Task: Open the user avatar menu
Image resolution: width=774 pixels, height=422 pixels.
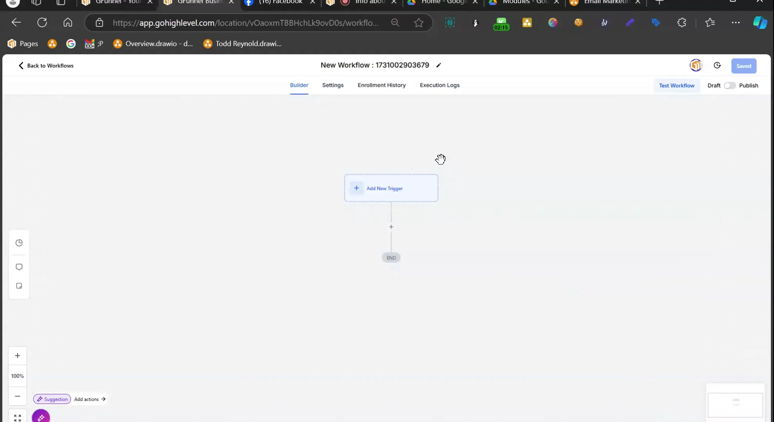Action: pyautogui.click(x=696, y=65)
